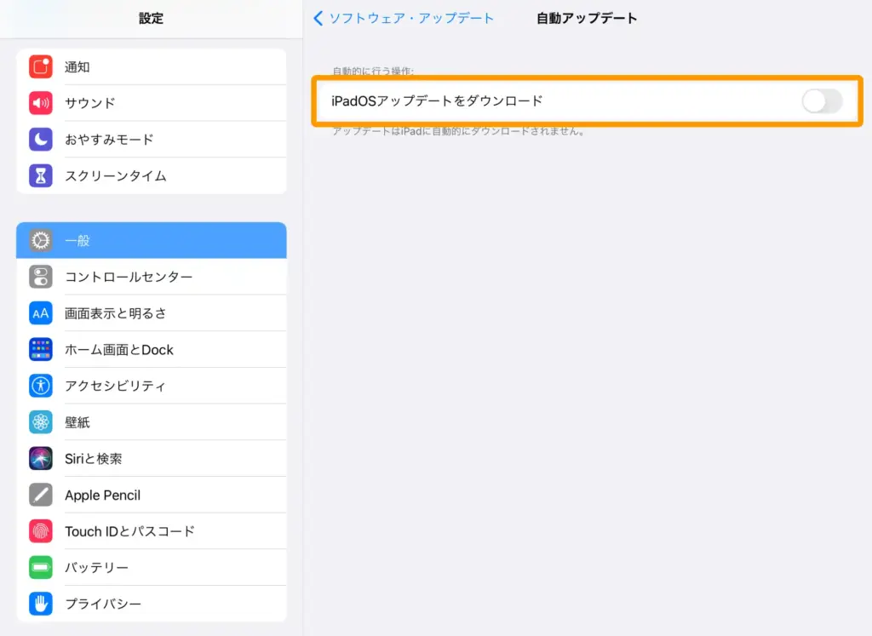Screen dimensions: 872x636
Task: Open settings via the スクリーンタイム hourglass icon
Action: 40,175
